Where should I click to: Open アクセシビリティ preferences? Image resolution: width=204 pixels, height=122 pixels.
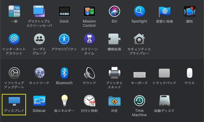(64, 39)
